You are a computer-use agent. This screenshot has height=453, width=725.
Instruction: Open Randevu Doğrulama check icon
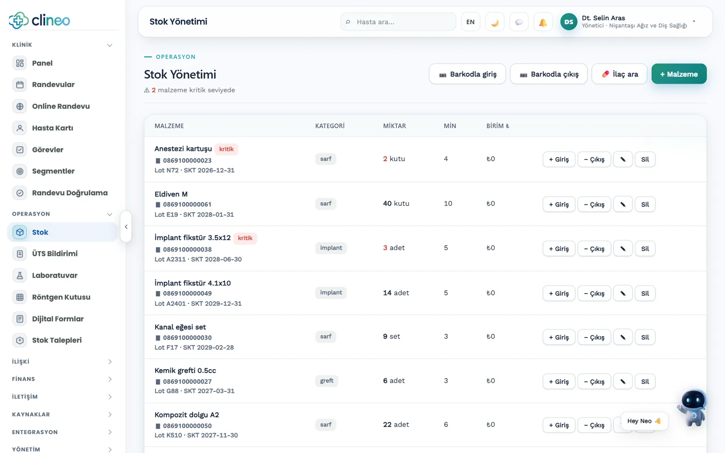20,193
